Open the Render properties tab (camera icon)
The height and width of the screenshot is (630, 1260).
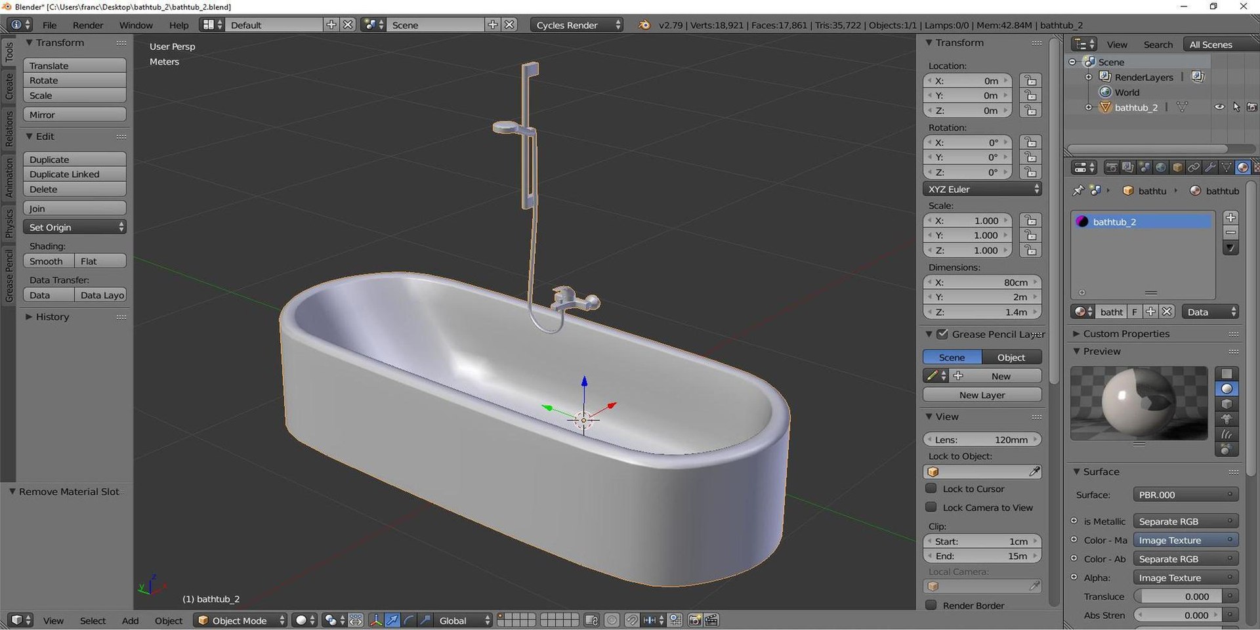(1111, 167)
